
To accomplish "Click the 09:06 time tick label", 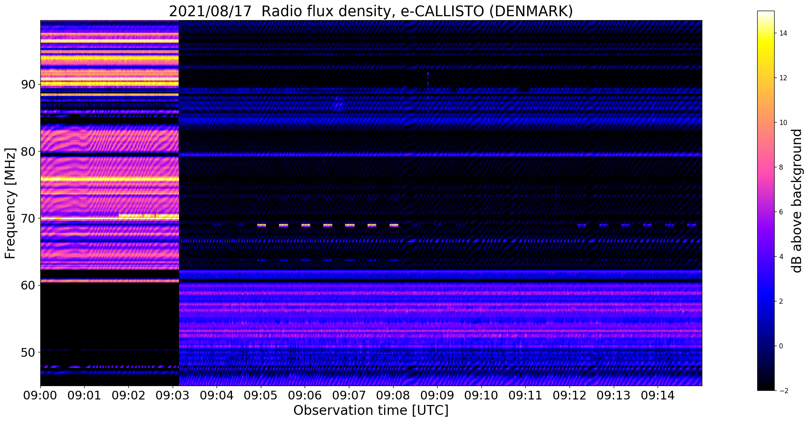I will point(305,396).
